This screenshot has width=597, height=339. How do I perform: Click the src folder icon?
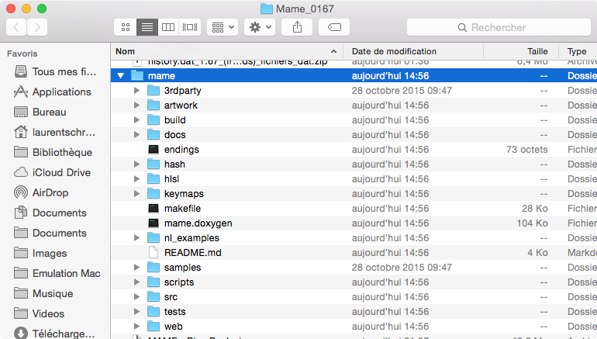pyautogui.click(x=154, y=296)
